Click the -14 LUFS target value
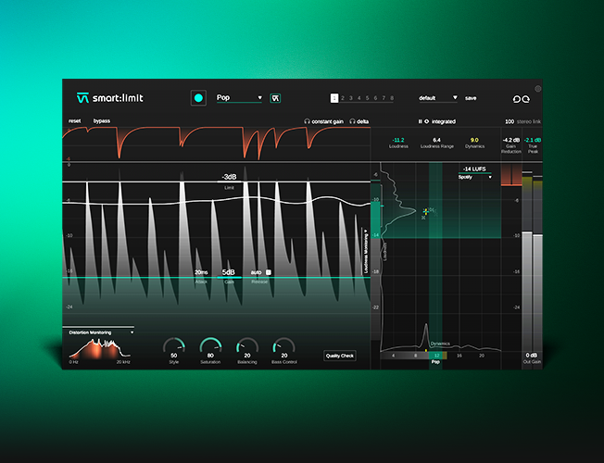The width and height of the screenshot is (604, 463). (x=474, y=169)
